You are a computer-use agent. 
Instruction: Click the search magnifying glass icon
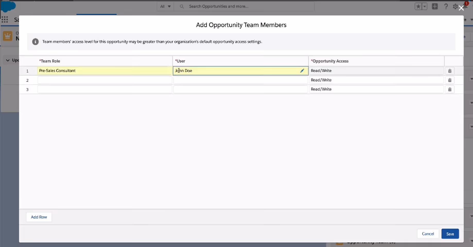[182, 6]
